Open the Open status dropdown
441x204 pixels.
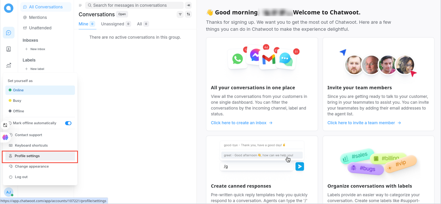coord(122,14)
